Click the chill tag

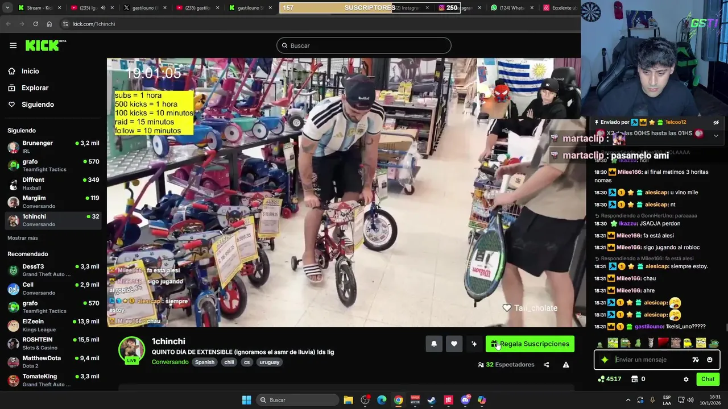pyautogui.click(x=229, y=362)
